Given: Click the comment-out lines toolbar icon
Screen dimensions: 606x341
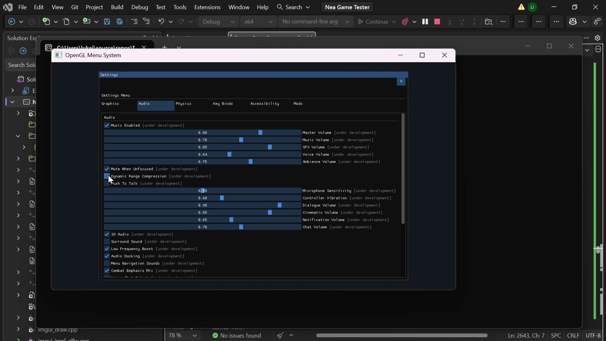Looking at the screenshot, I should [134, 21].
